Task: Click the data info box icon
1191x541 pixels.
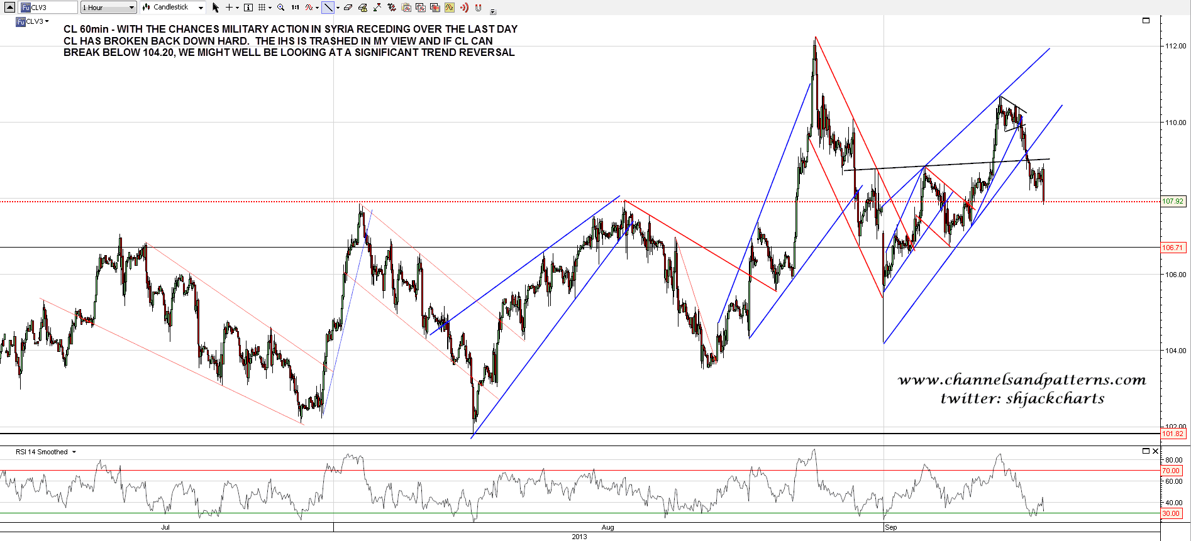Action: point(248,8)
